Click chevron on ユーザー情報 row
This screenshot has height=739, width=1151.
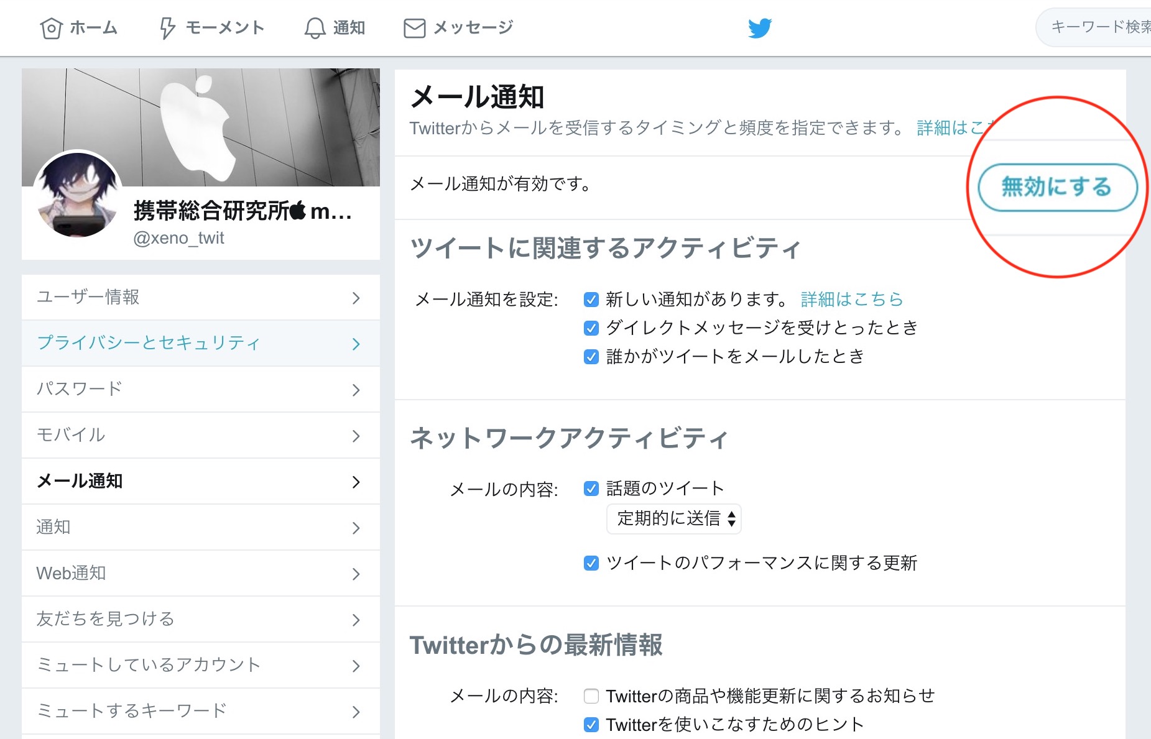point(356,298)
